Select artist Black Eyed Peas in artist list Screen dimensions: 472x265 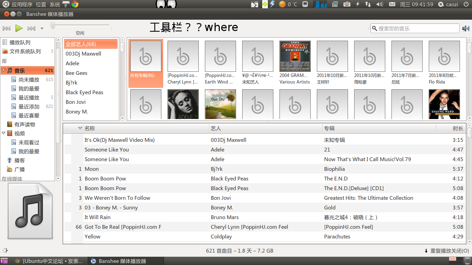[x=91, y=92]
